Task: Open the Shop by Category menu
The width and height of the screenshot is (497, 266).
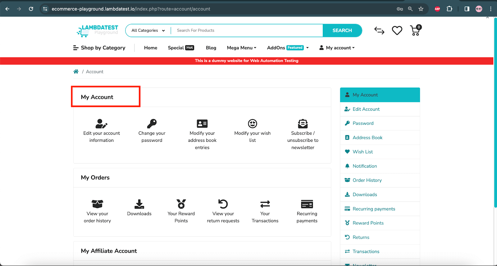Action: pyautogui.click(x=99, y=48)
